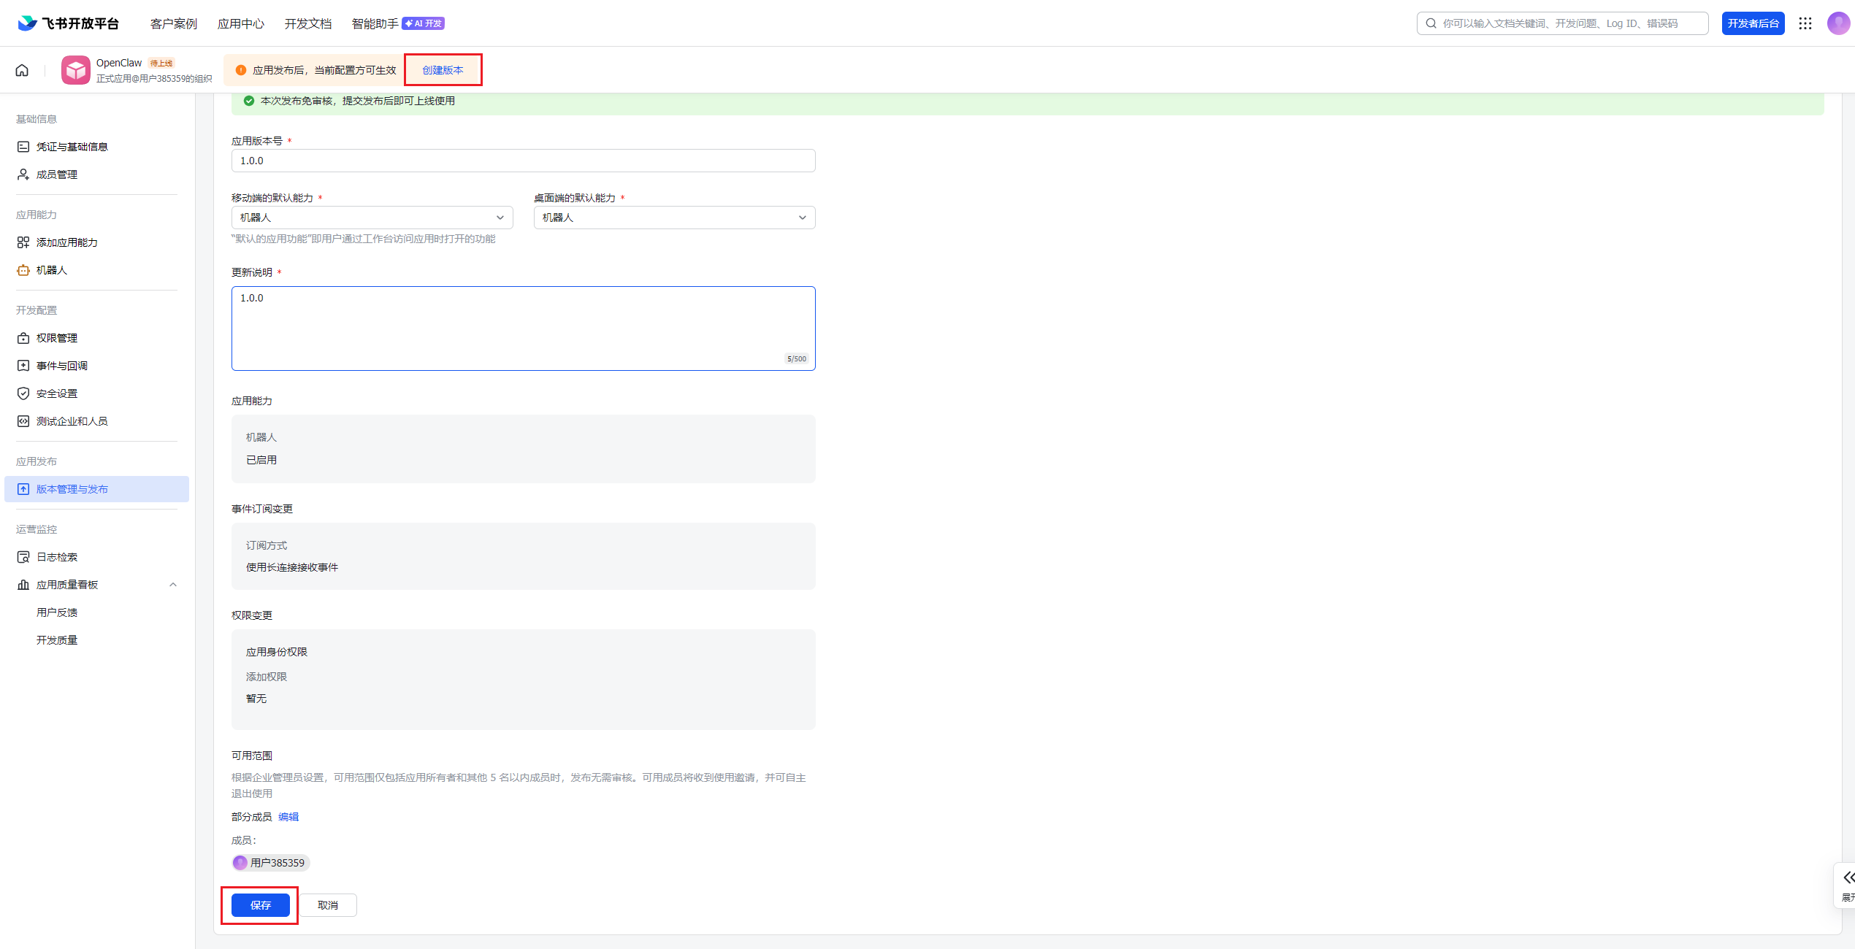Click the 编辑 link next to 部分成员
Image resolution: width=1855 pixels, height=949 pixels.
click(x=288, y=817)
